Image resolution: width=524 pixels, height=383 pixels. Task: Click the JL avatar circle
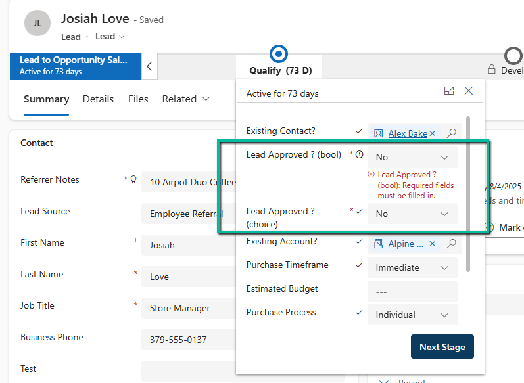(37, 23)
